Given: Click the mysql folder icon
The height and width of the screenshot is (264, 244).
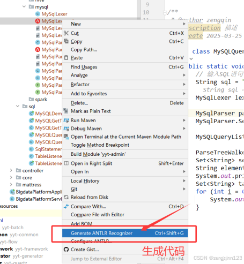Looking at the screenshot, I should (x=31, y=7).
